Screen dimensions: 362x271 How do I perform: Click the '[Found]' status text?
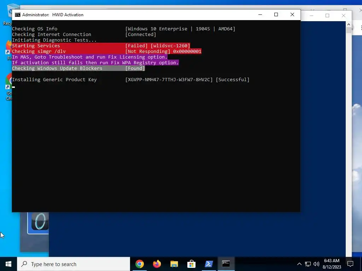point(135,68)
